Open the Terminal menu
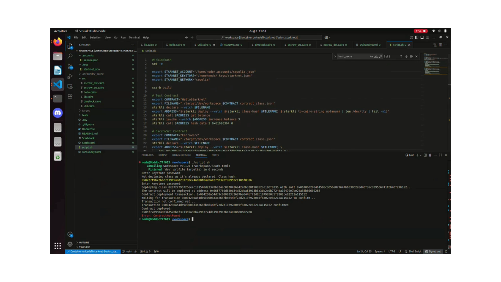 [x=134, y=38]
